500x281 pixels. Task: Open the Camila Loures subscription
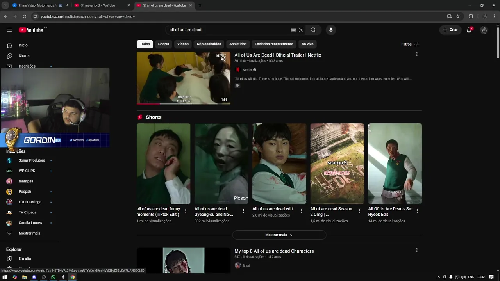29,223
